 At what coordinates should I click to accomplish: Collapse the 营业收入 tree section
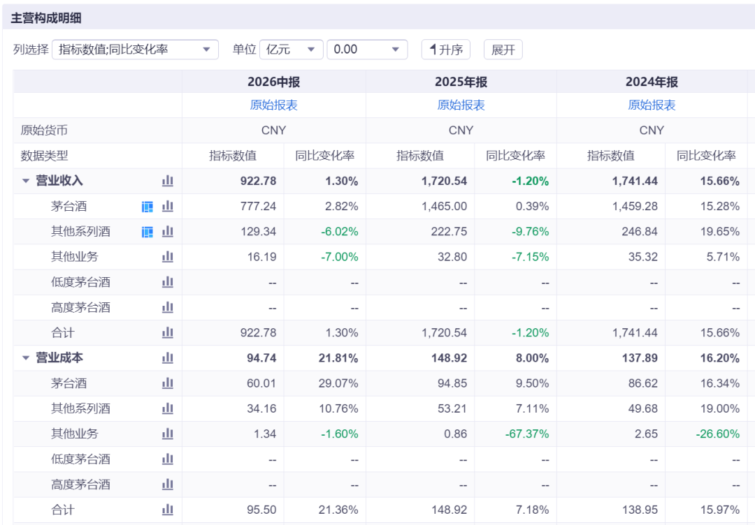[26, 182]
